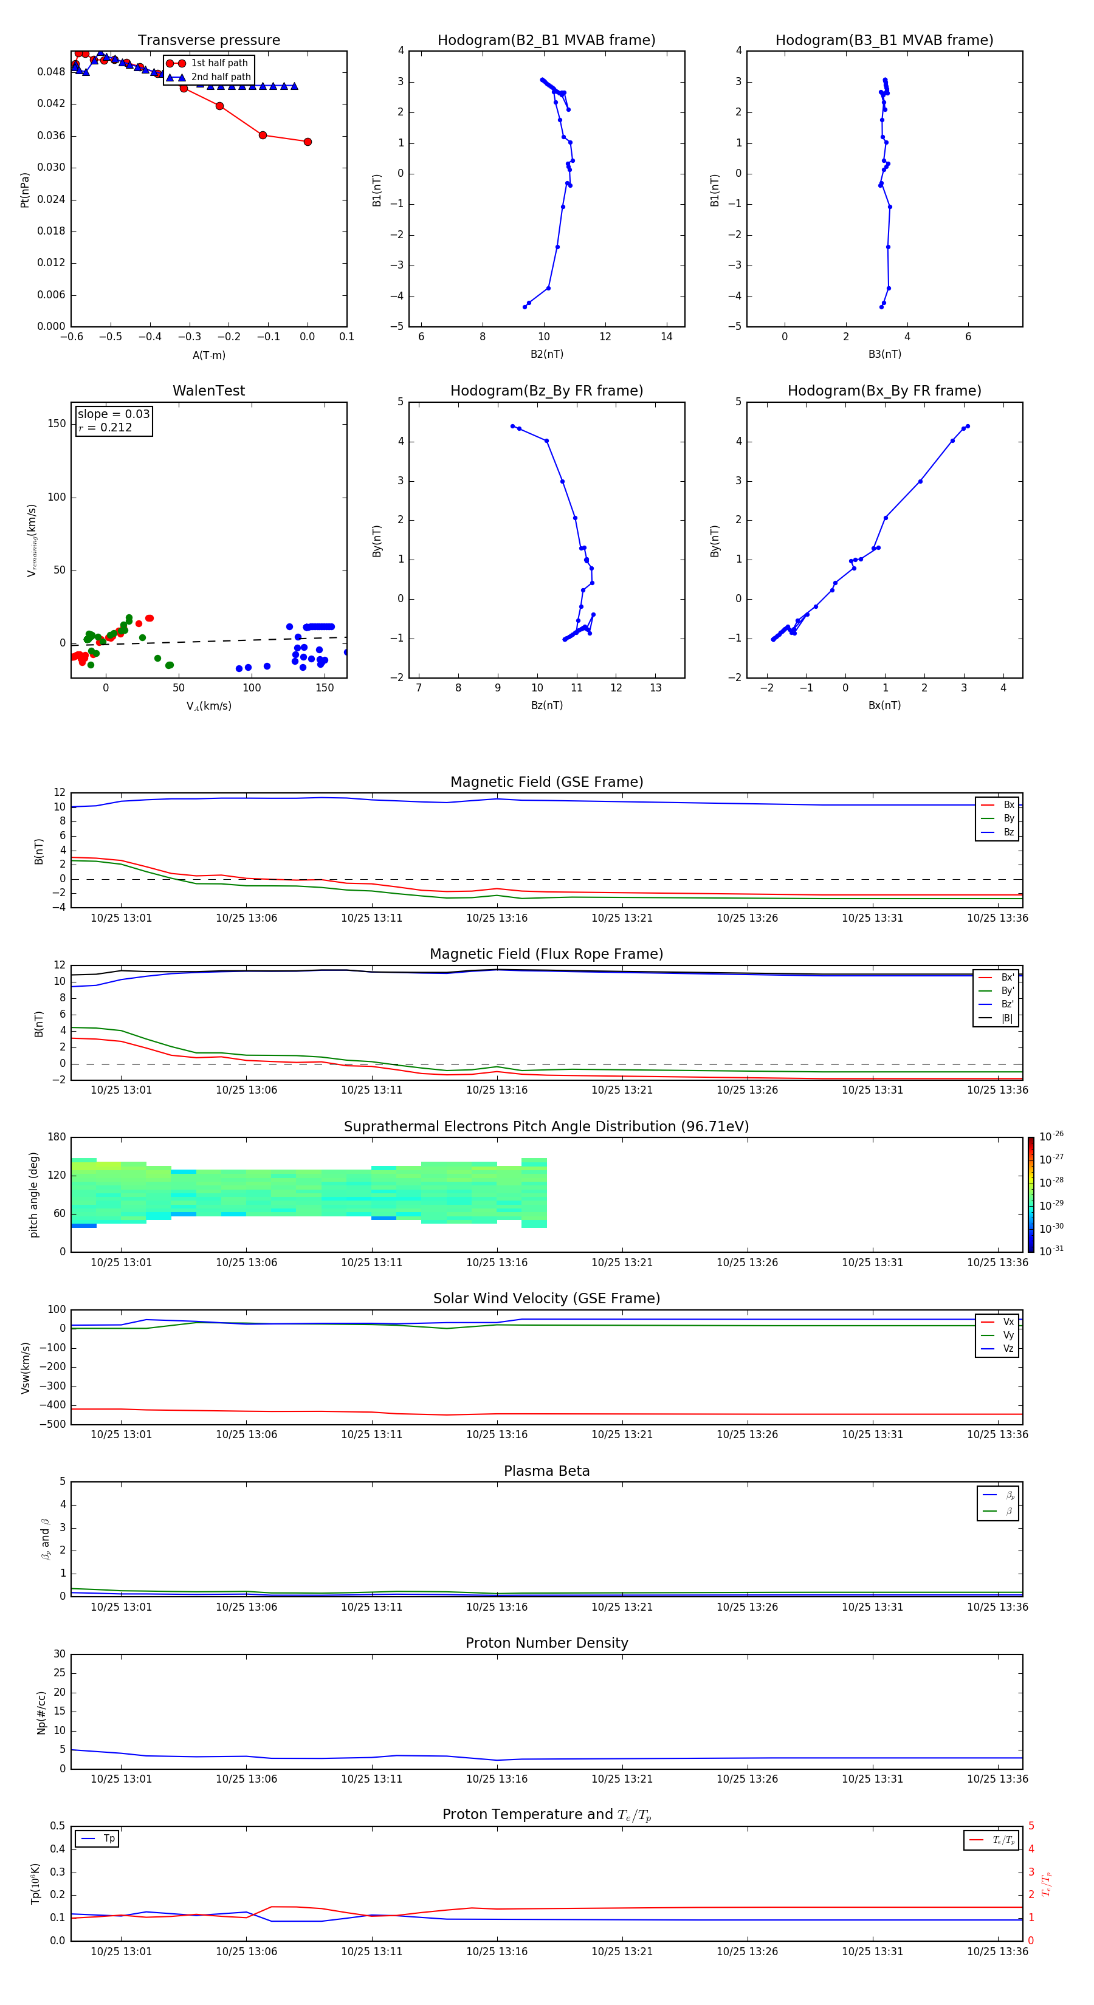Click the "B2(nT)" x-axis label
1094x2005 pixels.
pyautogui.click(x=546, y=354)
